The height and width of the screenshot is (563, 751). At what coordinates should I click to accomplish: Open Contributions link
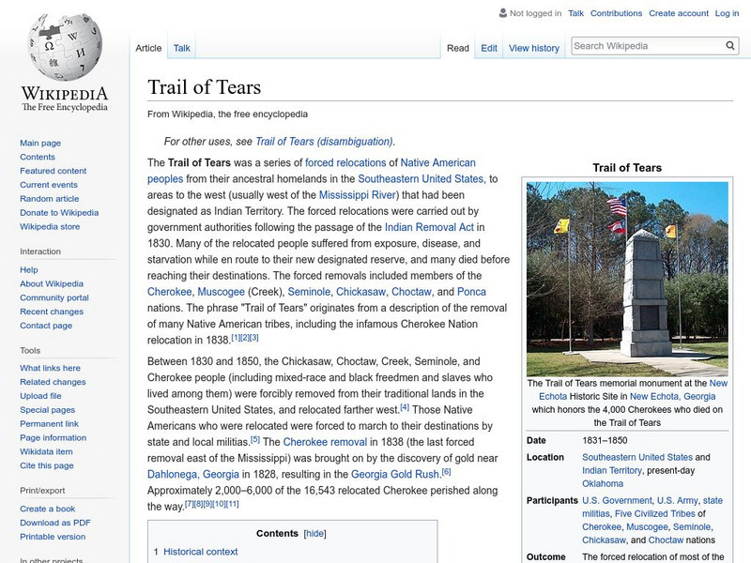tap(616, 13)
